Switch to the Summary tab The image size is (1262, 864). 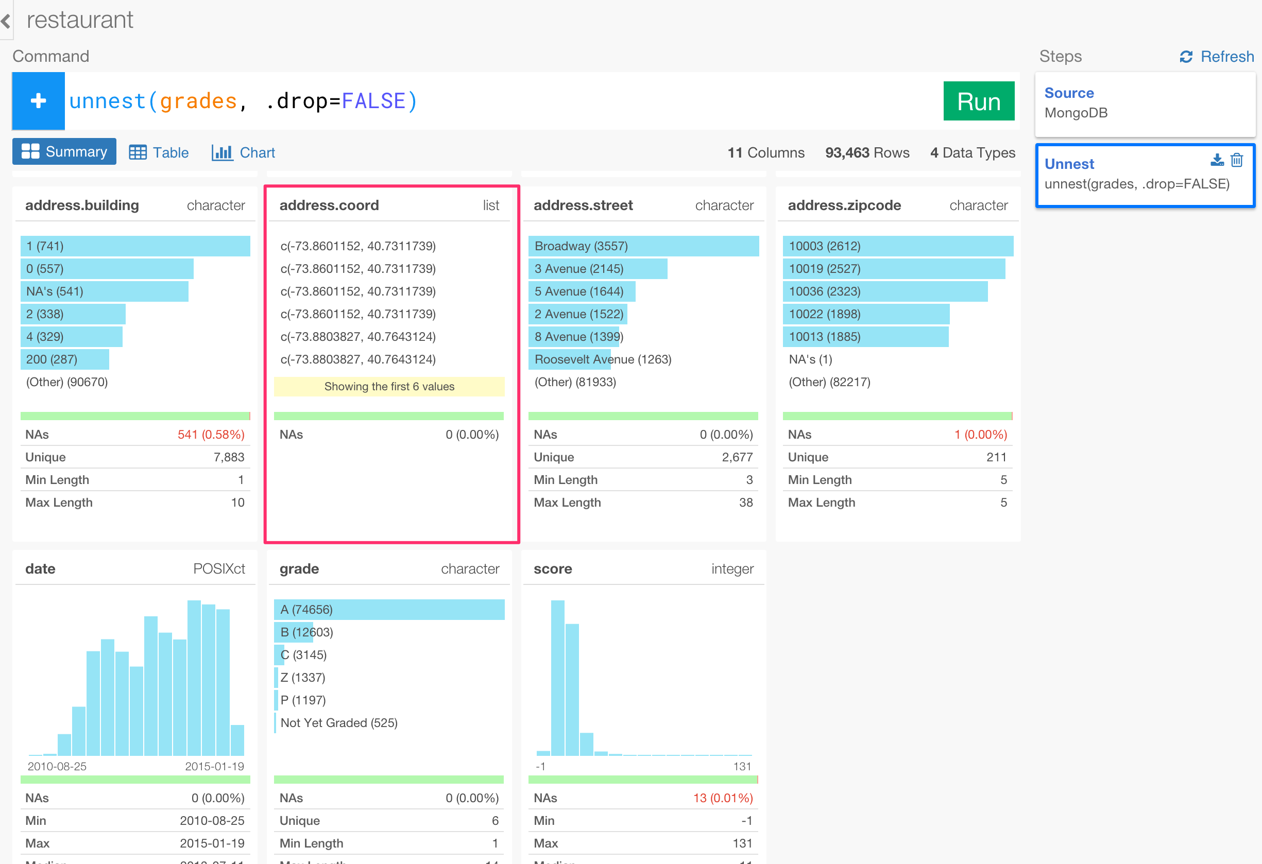(x=64, y=151)
